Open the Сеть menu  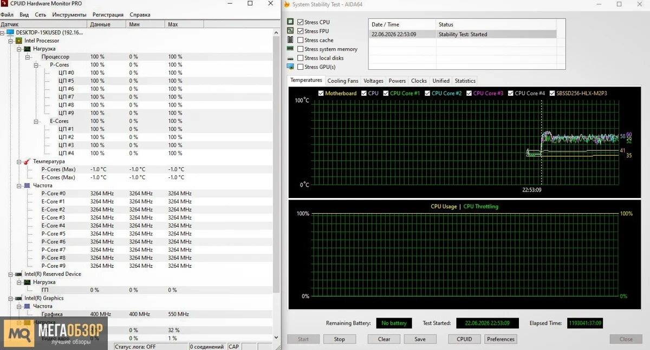point(41,15)
